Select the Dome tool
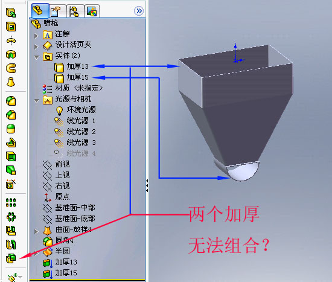Image resolution: width=332 pixels, height=282 pixels. tap(11, 129)
